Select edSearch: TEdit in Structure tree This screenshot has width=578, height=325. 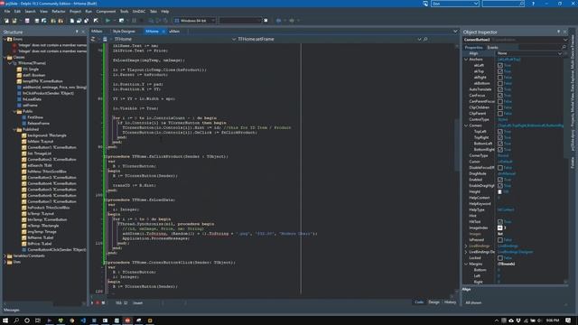(x=40, y=165)
